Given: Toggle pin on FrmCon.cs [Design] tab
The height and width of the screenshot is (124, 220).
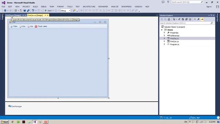Looking at the screenshot, I should 45,15.
